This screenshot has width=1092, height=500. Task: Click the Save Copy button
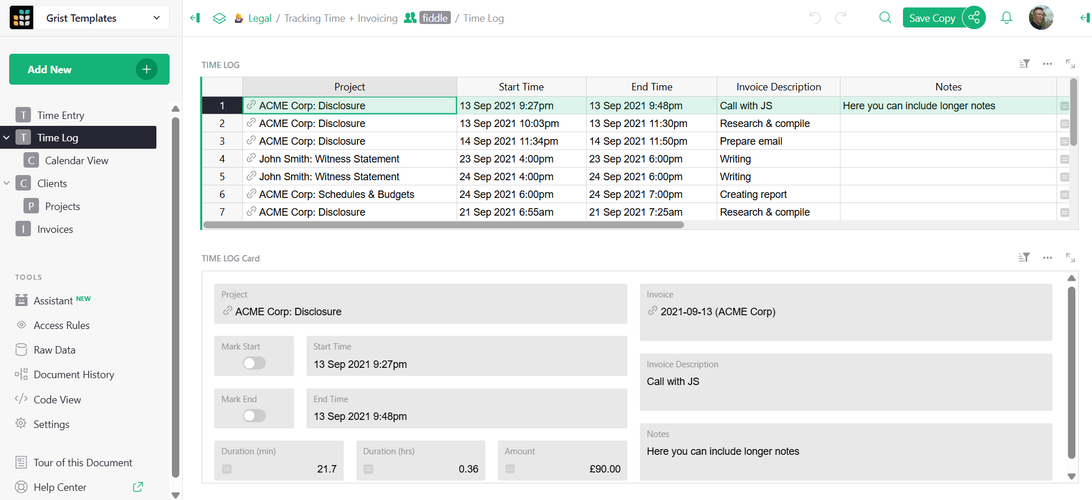point(932,18)
